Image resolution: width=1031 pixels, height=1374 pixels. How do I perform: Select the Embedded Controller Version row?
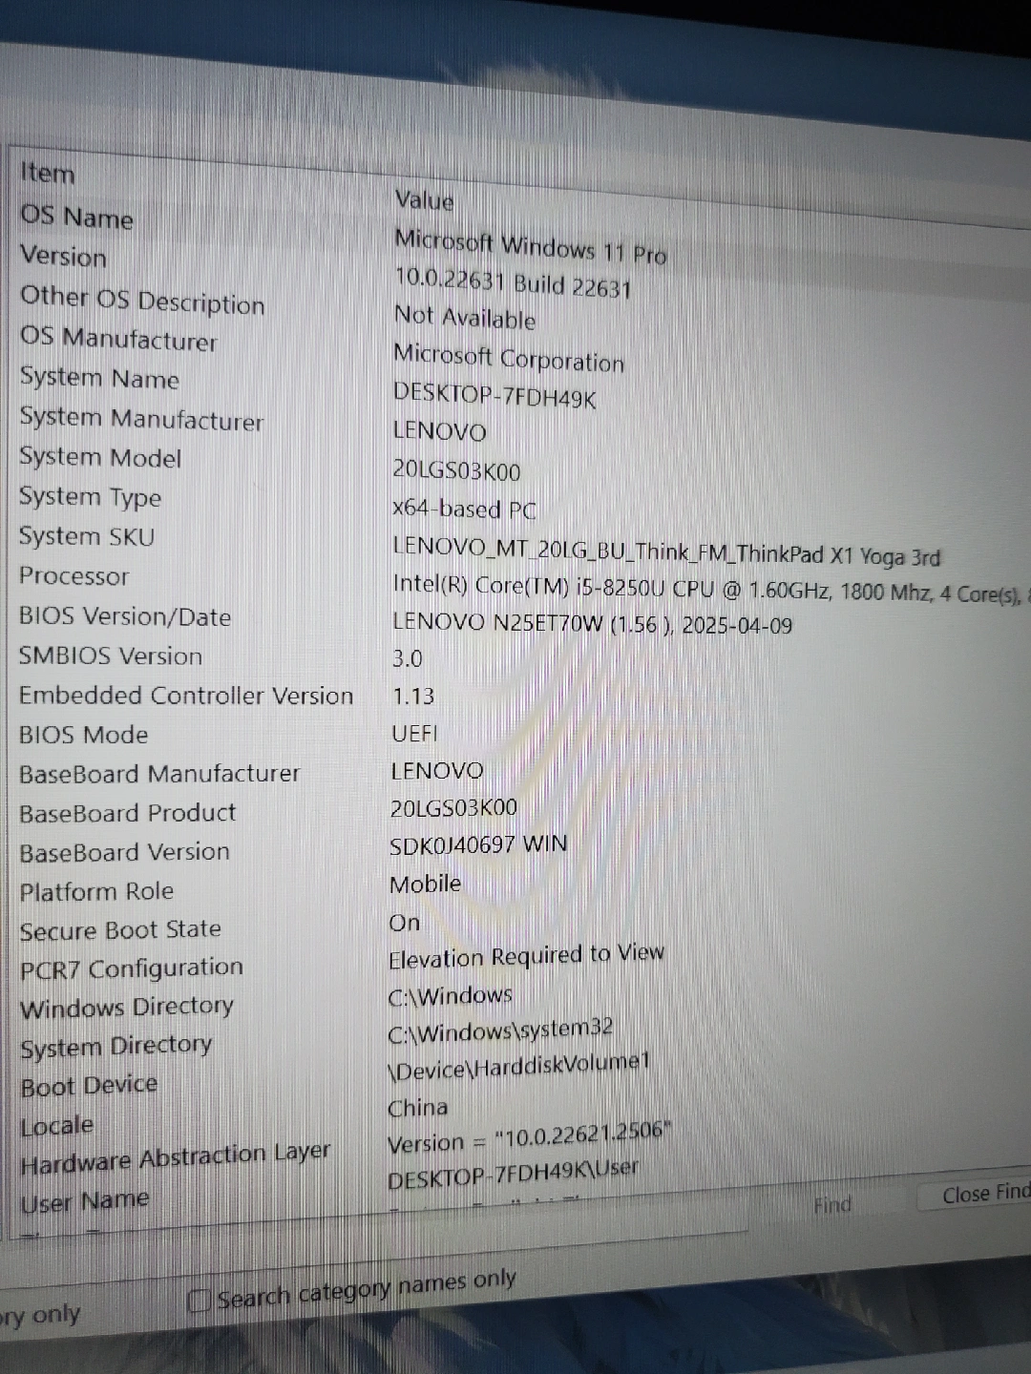tap(186, 696)
